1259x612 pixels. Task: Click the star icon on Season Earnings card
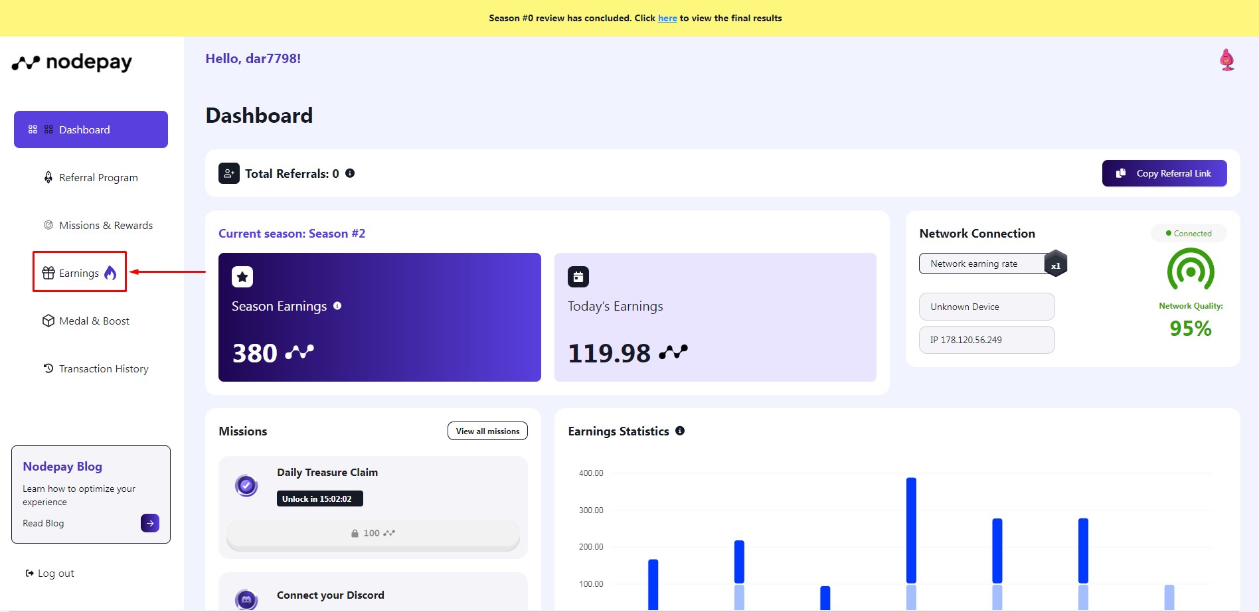242,277
